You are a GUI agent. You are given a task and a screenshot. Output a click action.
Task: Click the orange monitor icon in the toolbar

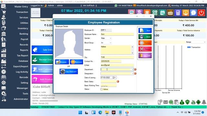tap(186, 13)
